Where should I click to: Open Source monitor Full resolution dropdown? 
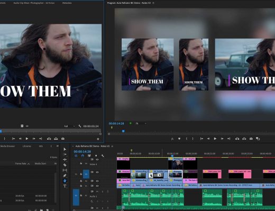point(69,126)
